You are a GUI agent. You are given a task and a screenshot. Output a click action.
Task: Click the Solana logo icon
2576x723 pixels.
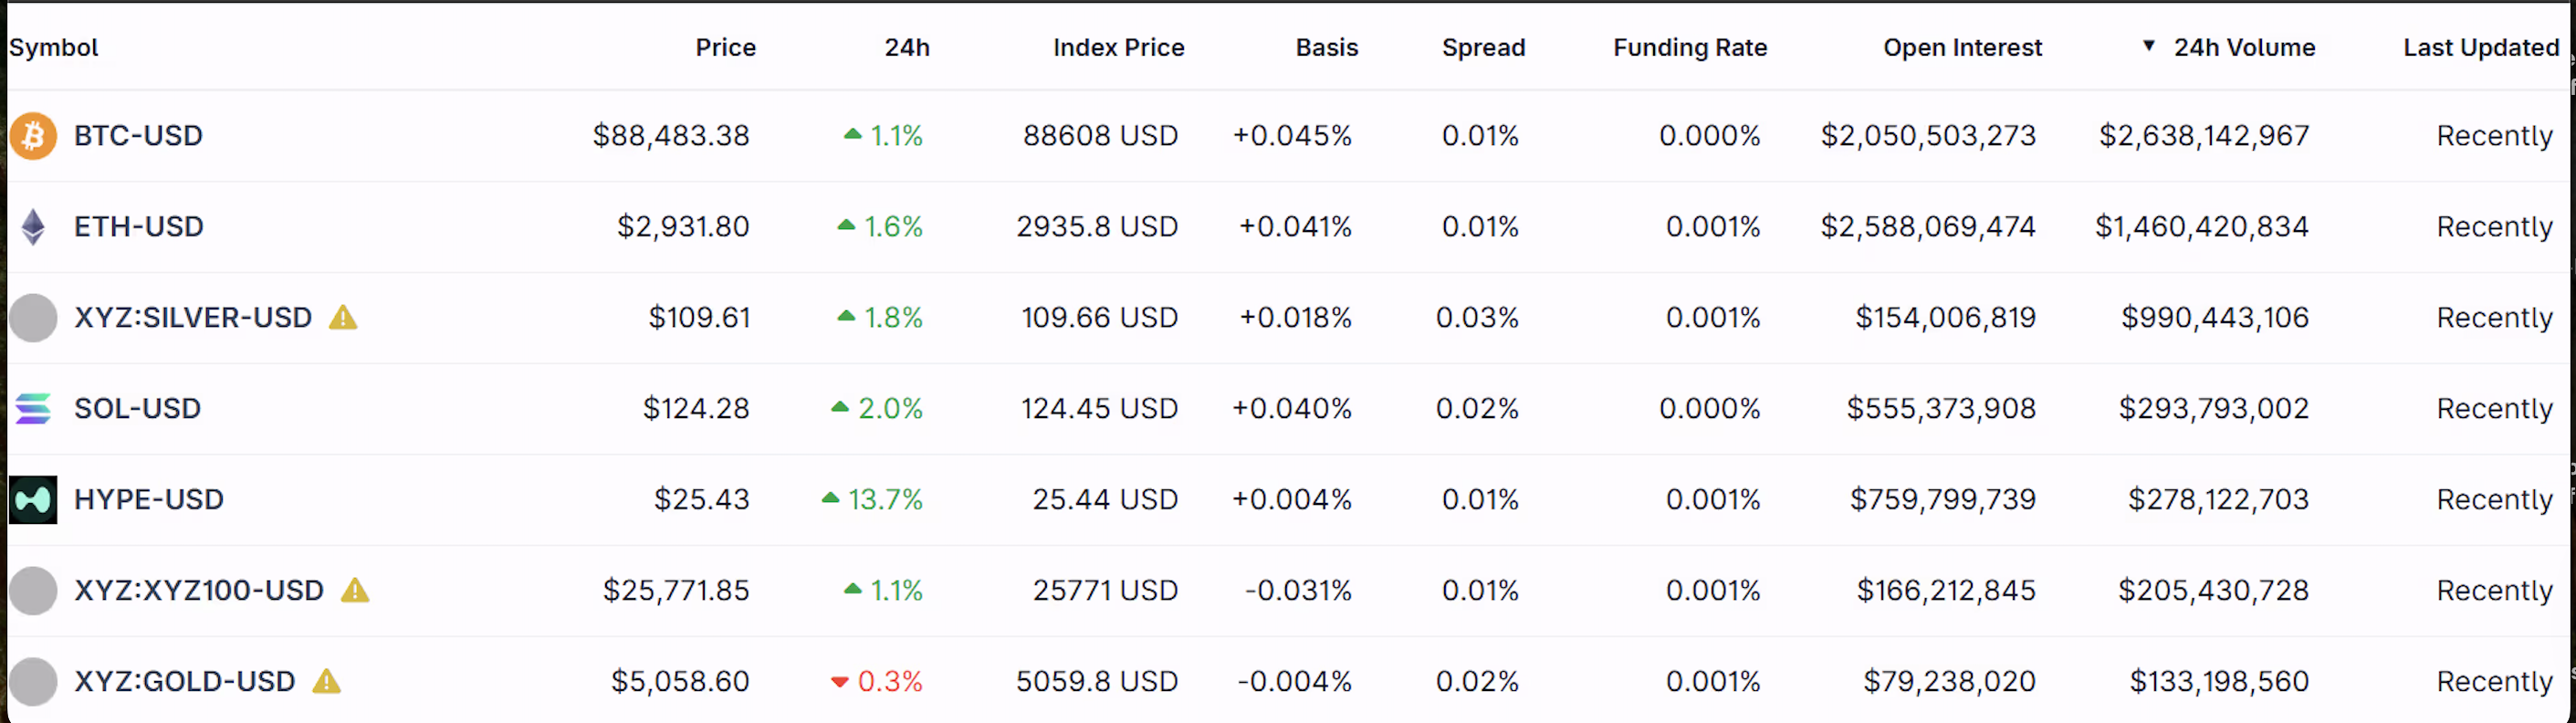33,408
